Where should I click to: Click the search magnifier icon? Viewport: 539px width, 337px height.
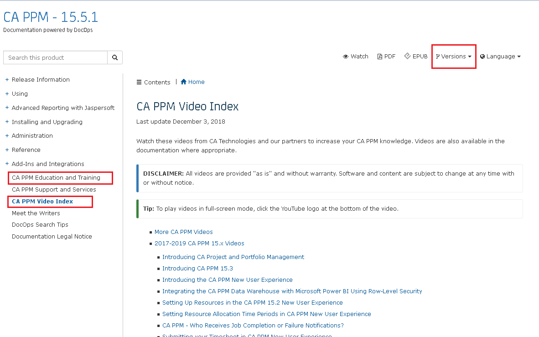coord(115,57)
